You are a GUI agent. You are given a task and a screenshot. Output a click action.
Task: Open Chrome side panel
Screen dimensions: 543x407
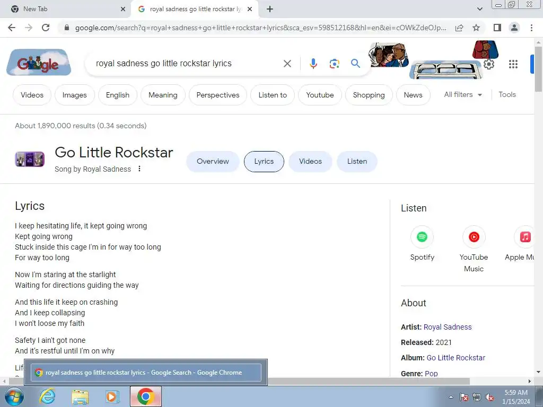tap(497, 28)
